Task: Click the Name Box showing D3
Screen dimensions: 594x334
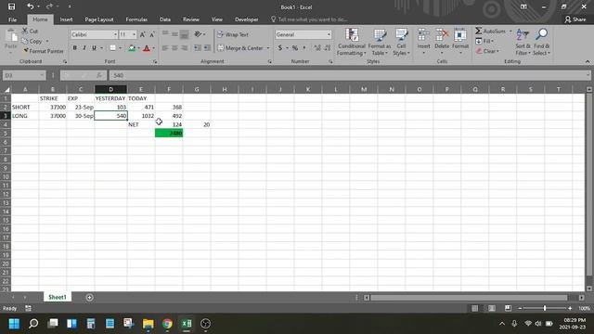Action: click(x=24, y=75)
